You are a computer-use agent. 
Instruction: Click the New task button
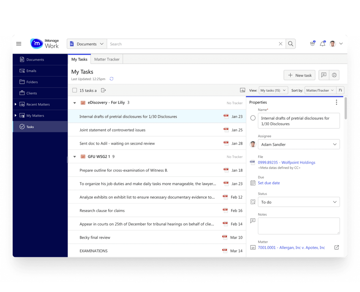tap(300, 75)
